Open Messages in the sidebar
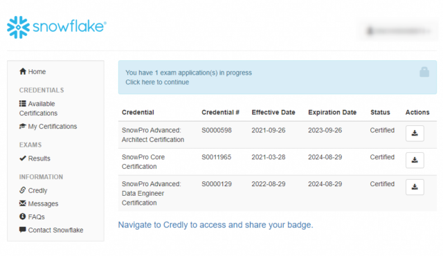 39,203
